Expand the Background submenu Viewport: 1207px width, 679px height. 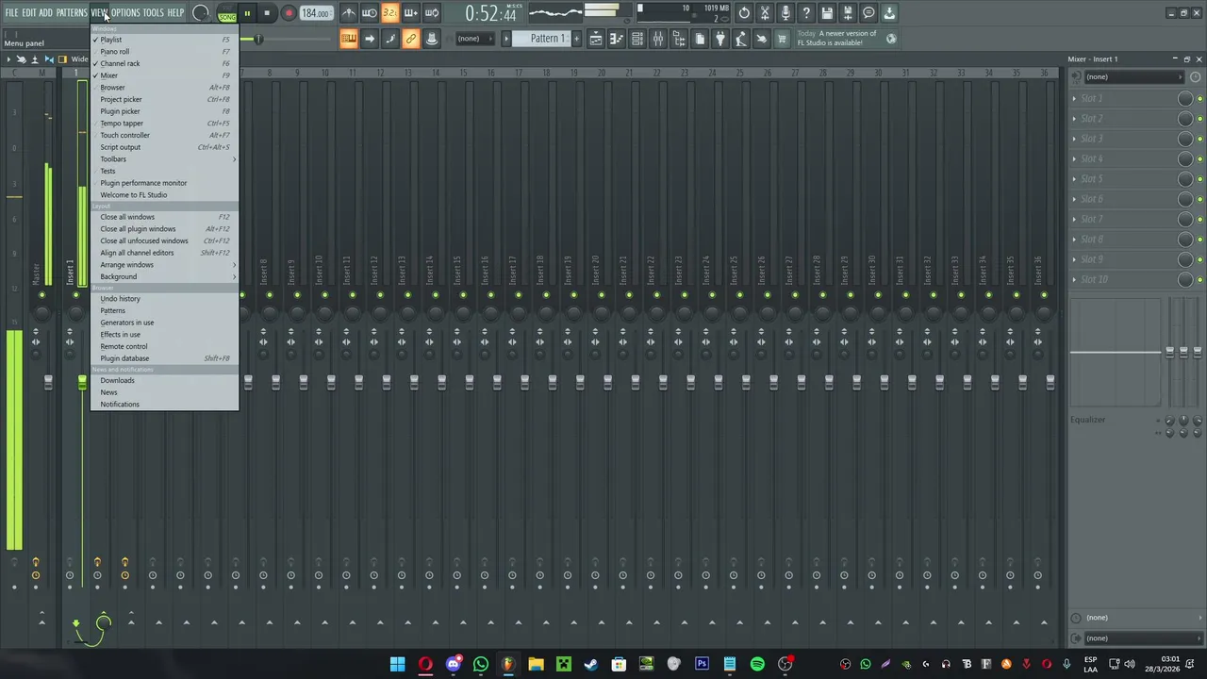(x=164, y=276)
